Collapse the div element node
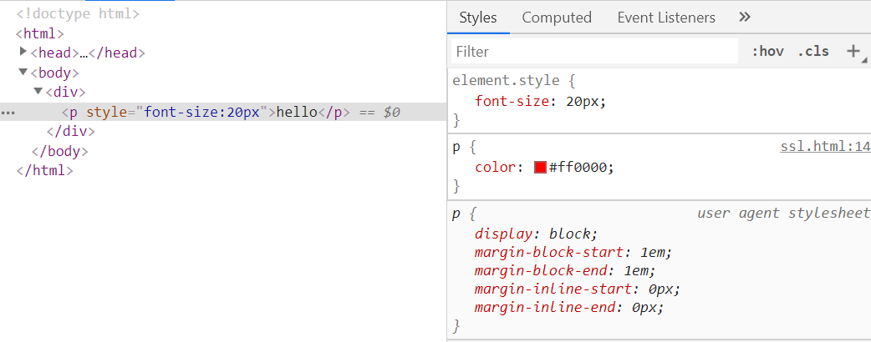The width and height of the screenshot is (871, 342). (x=38, y=91)
